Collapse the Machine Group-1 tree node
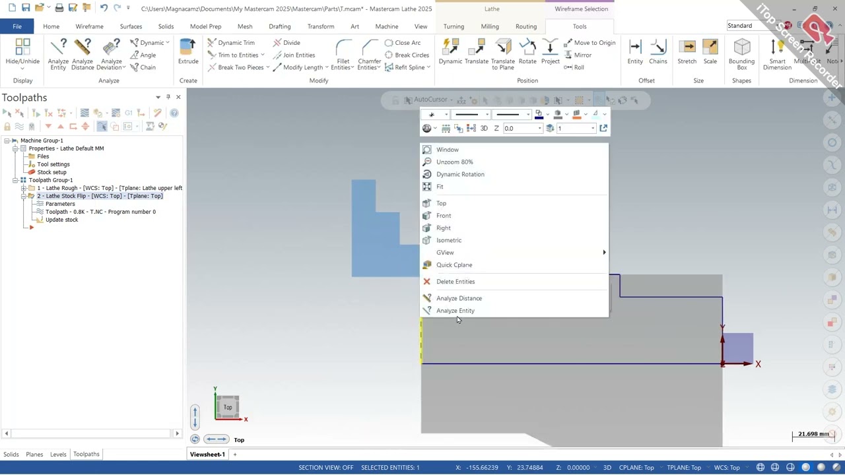Viewport: 845px width, 475px height. pos(7,141)
